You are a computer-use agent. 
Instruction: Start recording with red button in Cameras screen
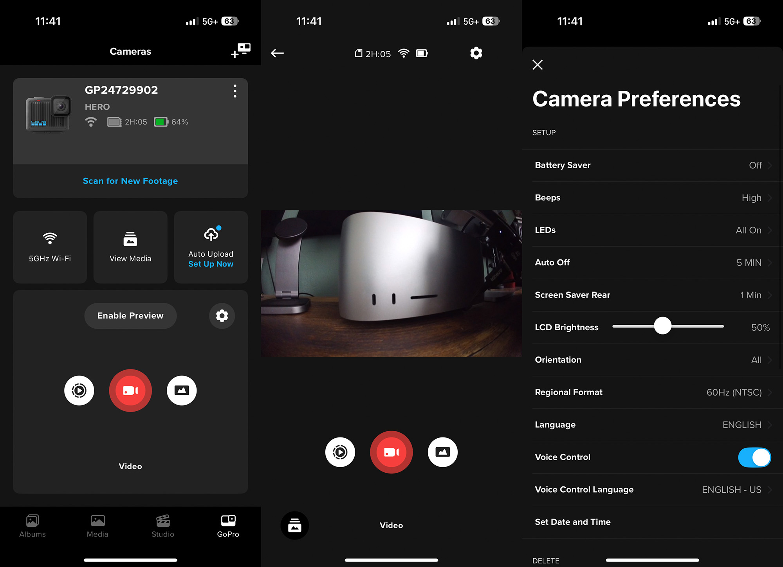(130, 391)
